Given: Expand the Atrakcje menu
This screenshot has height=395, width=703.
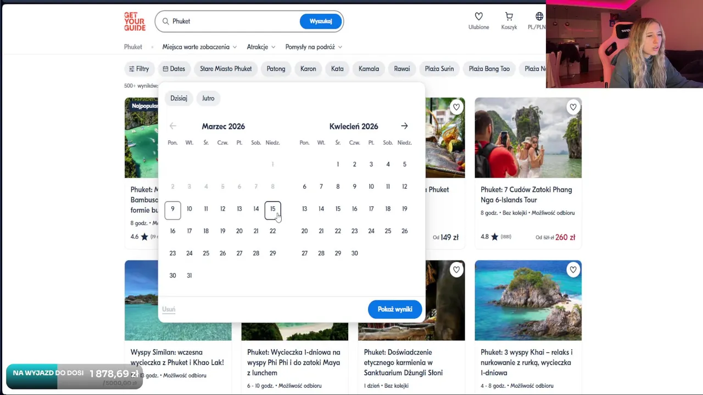Looking at the screenshot, I should pos(261,47).
